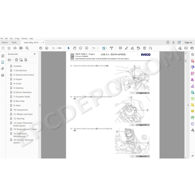Open the apps grid launcher
Image resolution: width=195 pixels, height=195 pixels.
179,42
